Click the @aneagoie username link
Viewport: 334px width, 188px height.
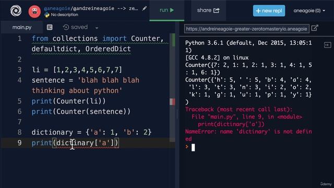coord(57,8)
